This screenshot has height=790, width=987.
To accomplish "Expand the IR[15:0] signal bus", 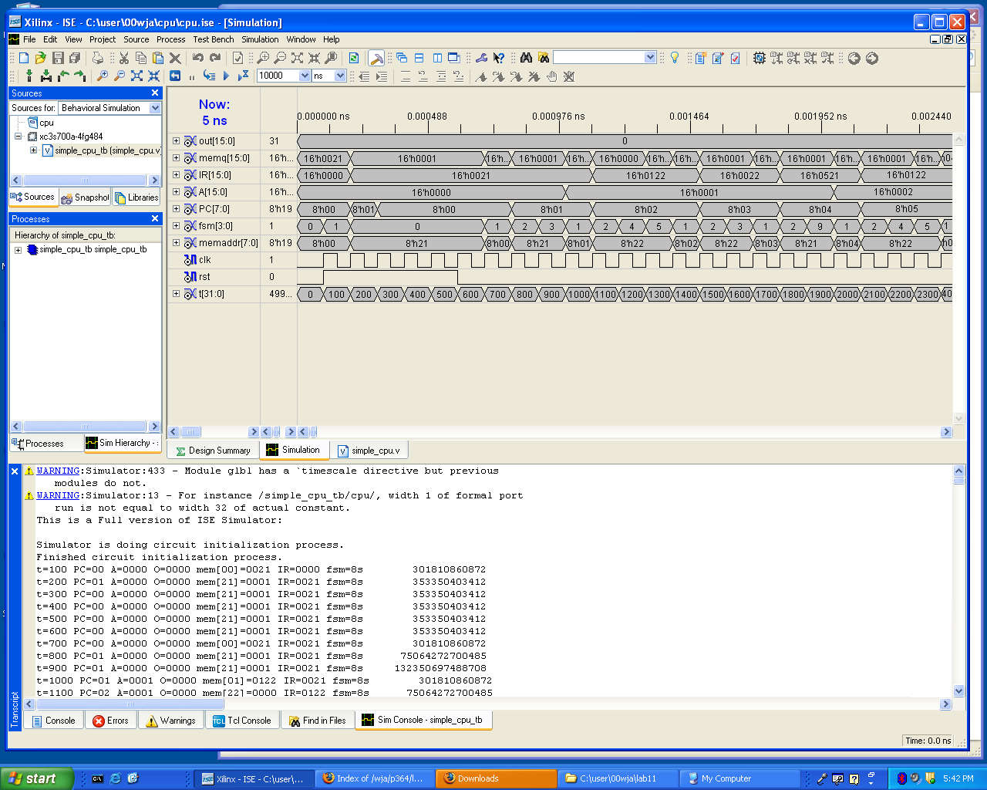I will (x=176, y=175).
